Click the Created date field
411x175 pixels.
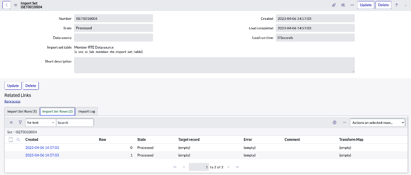pos(315,18)
